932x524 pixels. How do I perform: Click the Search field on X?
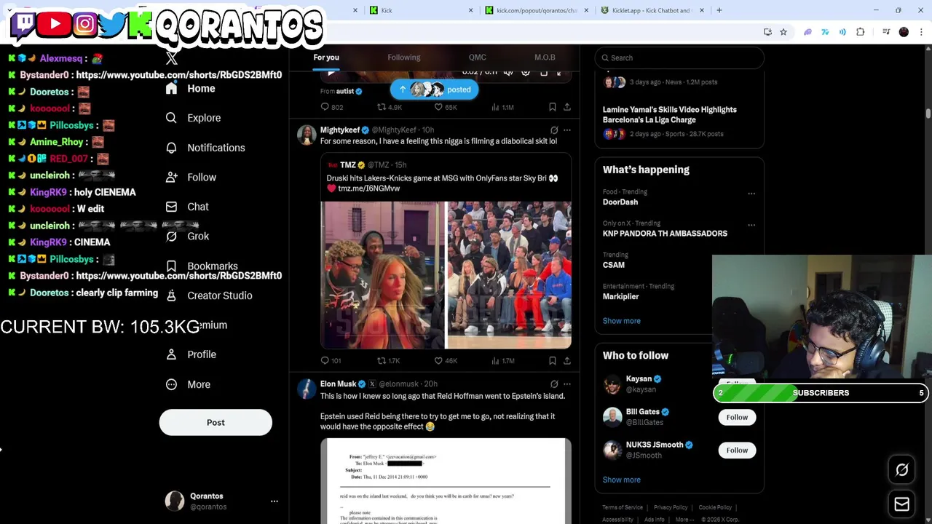pyautogui.click(x=679, y=57)
